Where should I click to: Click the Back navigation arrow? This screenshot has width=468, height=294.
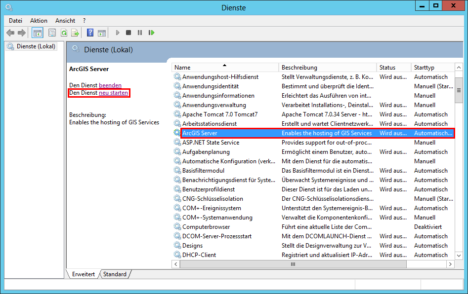10,33
